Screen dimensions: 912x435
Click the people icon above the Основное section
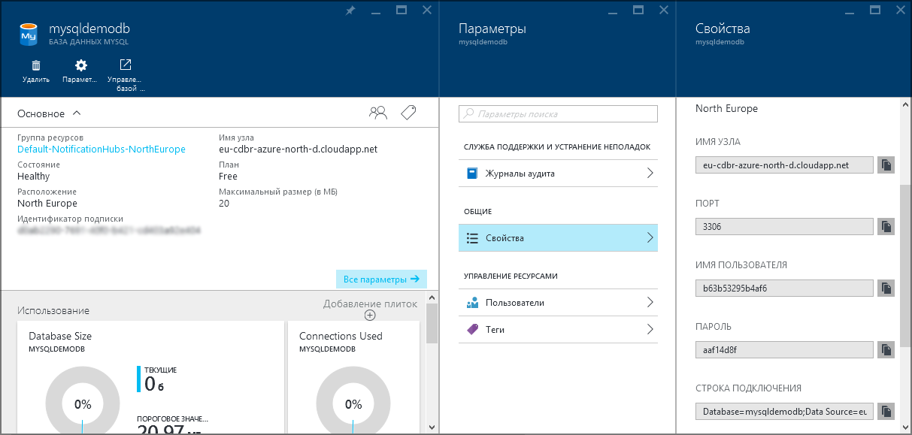click(x=378, y=112)
